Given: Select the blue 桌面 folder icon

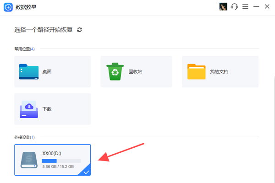Looking at the screenshot, I should (x=28, y=72).
